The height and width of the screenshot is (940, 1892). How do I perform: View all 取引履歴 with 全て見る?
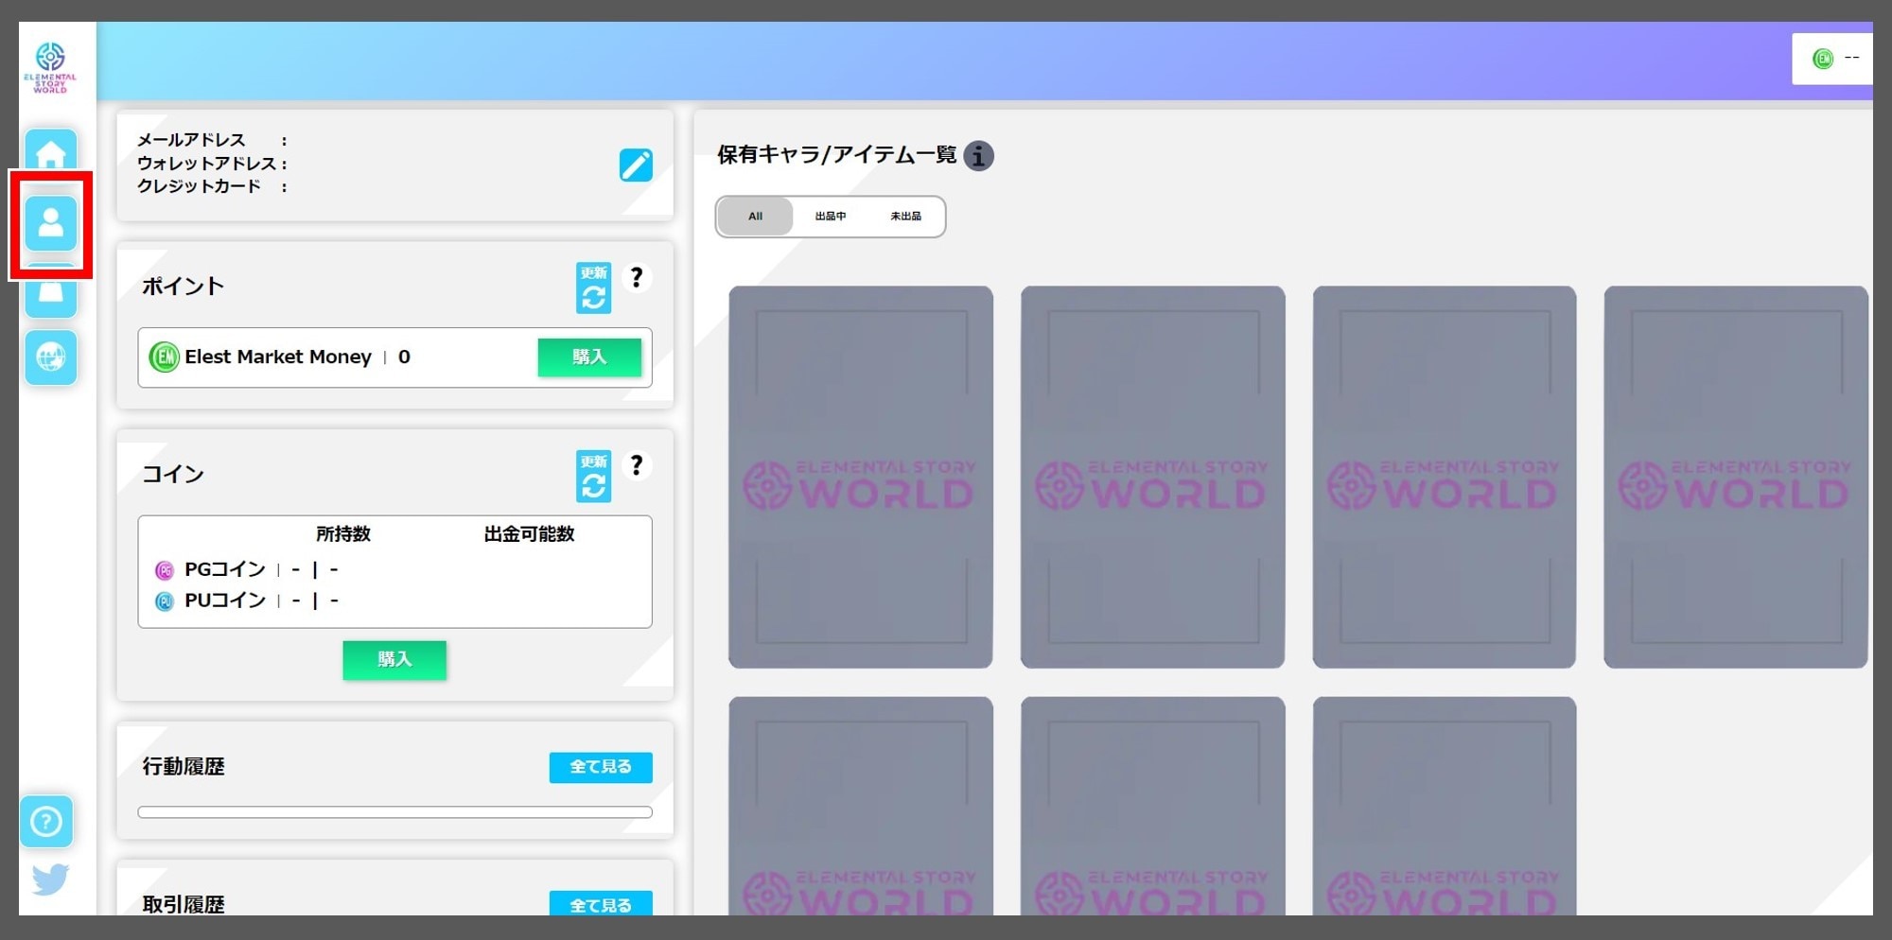601,903
